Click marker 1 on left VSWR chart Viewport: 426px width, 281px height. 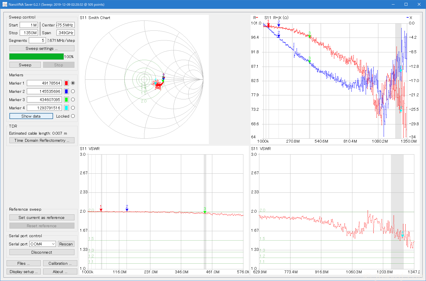point(101,210)
